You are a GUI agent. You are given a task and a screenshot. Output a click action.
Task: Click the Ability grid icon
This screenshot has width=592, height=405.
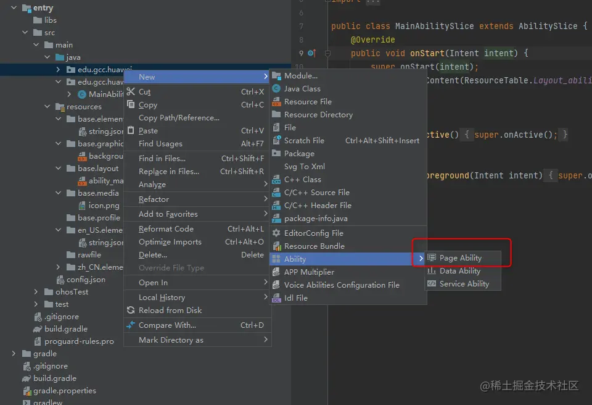276,259
